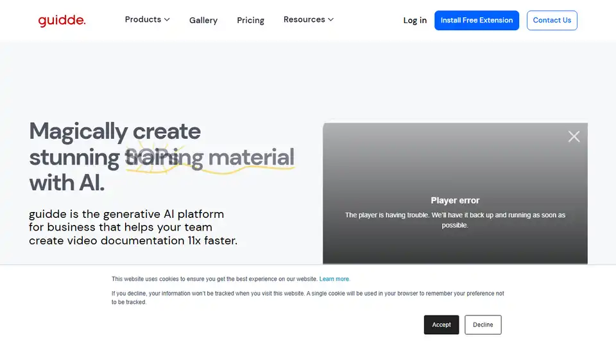
Task: Click the 'Player error' heading text
Action: tap(455, 200)
